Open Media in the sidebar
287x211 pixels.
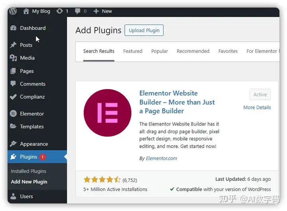click(27, 58)
